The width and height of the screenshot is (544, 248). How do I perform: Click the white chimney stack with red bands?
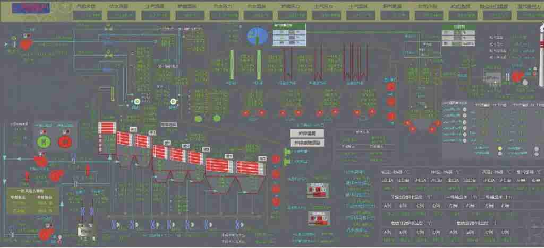coord(541,55)
